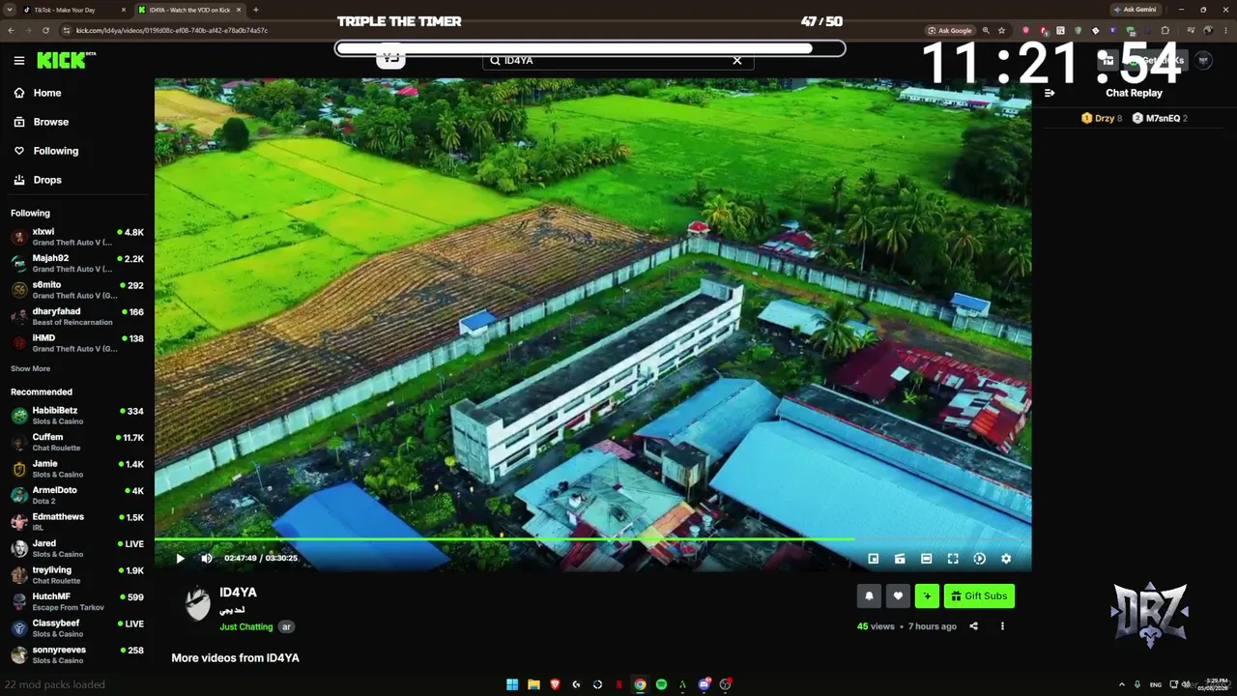The image size is (1237, 696).
Task: Select the M7snEQ top gifter entry
Action: point(1161,118)
